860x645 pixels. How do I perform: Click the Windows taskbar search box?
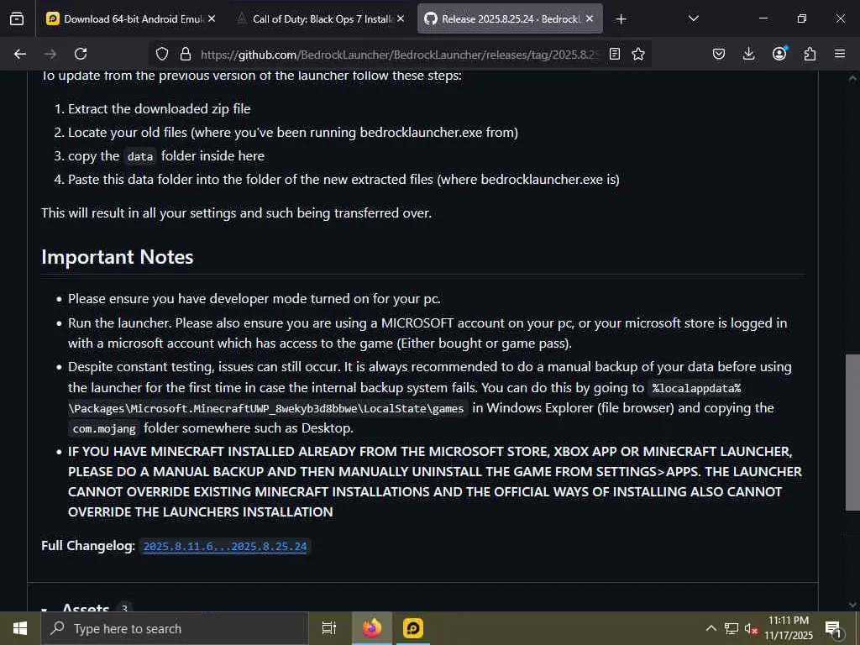click(x=175, y=628)
